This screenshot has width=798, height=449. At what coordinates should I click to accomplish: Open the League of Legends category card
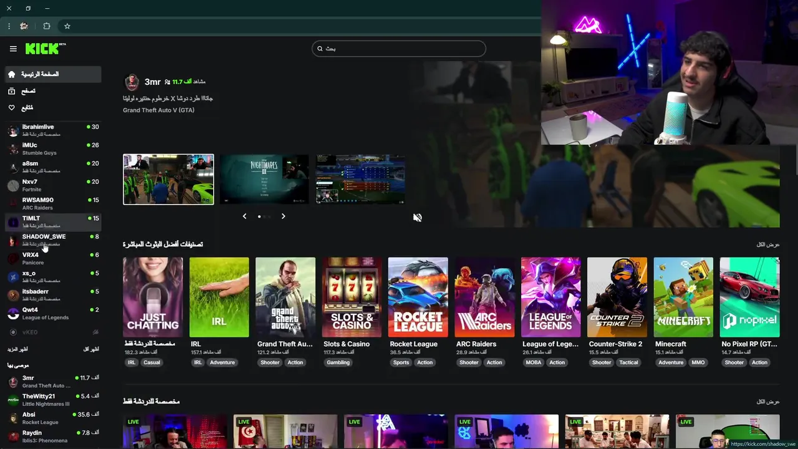tap(550, 297)
